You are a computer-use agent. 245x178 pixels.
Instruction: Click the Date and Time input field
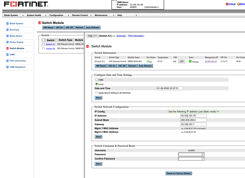169,88
